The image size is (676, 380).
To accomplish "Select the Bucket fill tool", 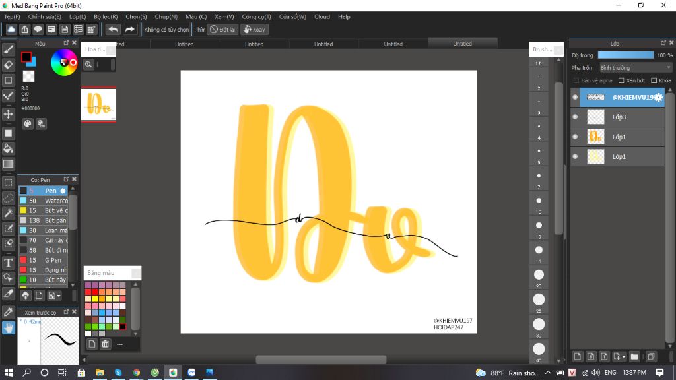I will 8,148.
